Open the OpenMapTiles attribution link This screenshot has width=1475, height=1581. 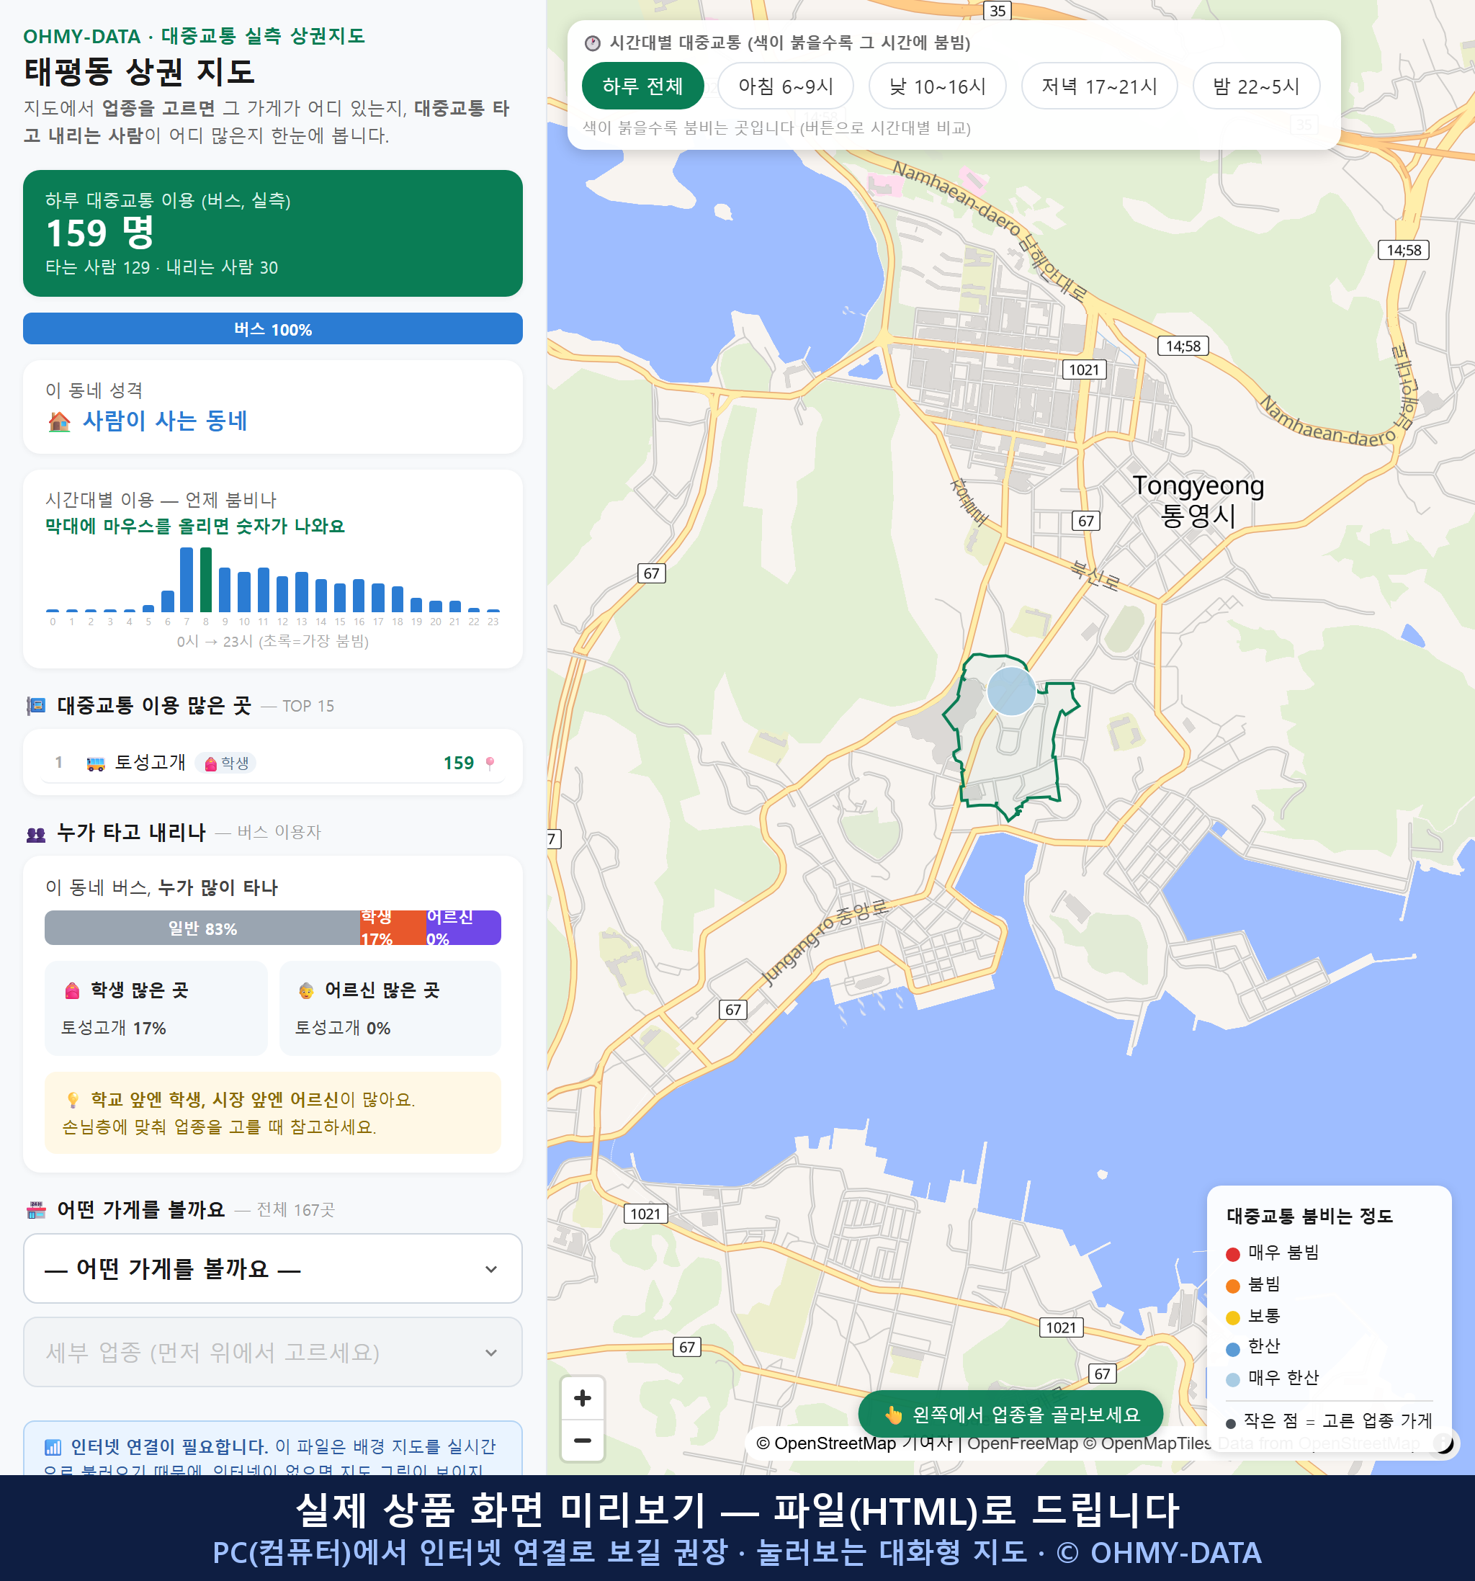point(1146,1443)
